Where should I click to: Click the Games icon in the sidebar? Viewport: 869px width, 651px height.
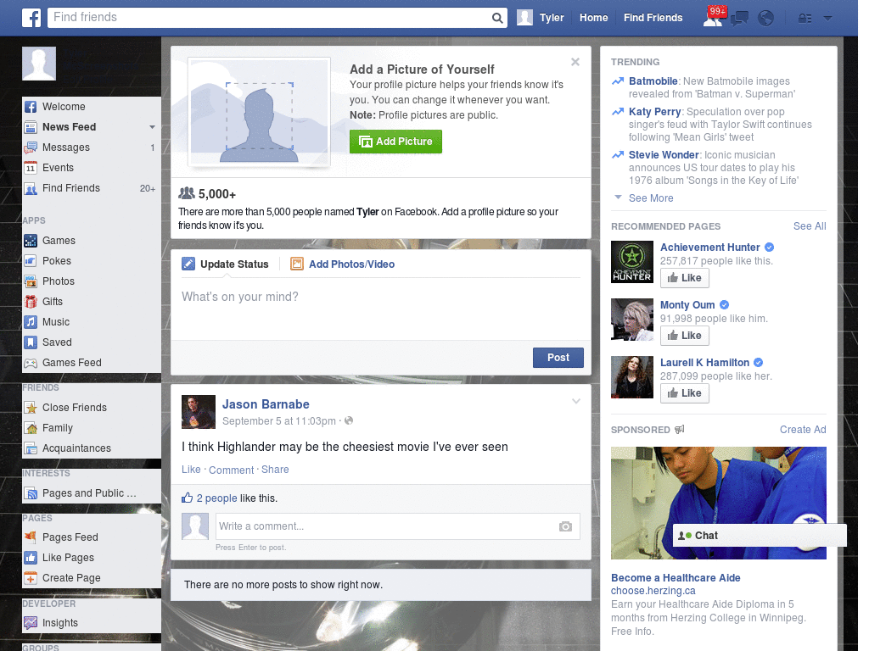coord(31,241)
